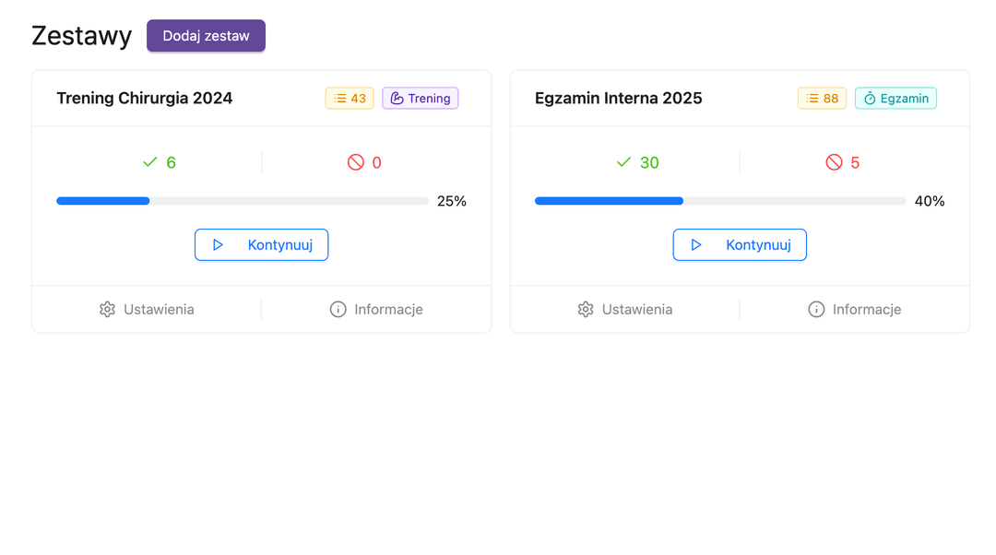Click the play icon in Trening Chirurgia card
996x555 pixels.
[x=218, y=244]
